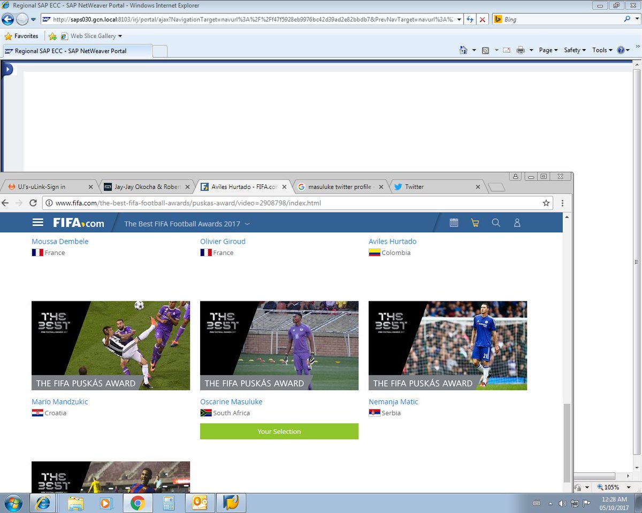This screenshot has height=513, width=642.
Task: Open the FIFA calendar icon
Action: tap(454, 223)
